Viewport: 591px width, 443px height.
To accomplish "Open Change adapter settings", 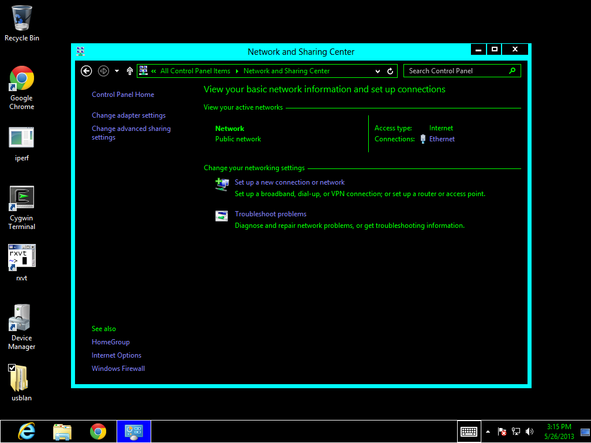I will pos(129,115).
